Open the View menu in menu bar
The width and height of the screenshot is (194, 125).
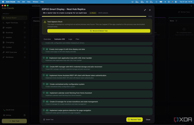click(29, 2)
